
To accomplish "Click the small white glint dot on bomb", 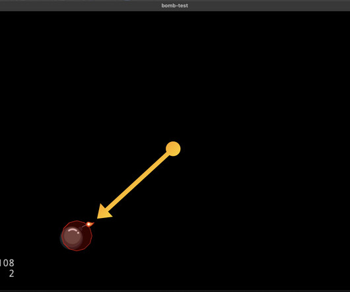I will (x=79, y=233).
